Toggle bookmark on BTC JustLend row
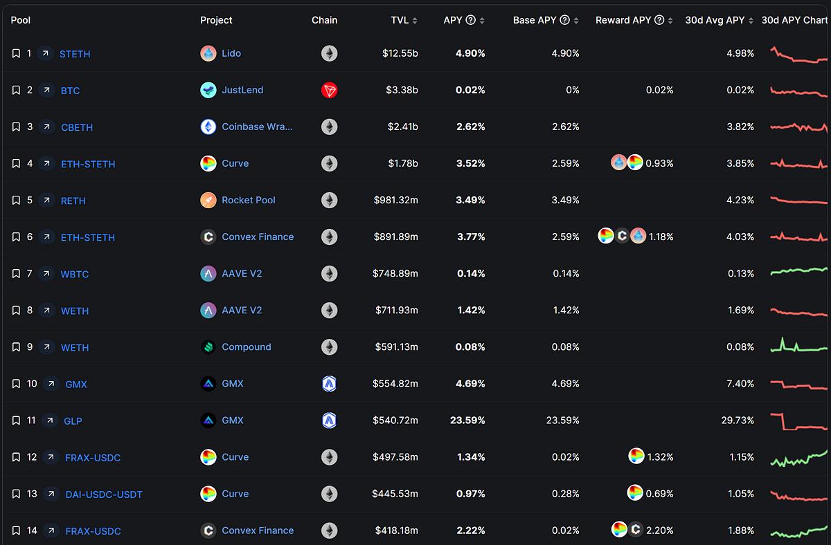The width and height of the screenshot is (831, 545). click(x=16, y=90)
